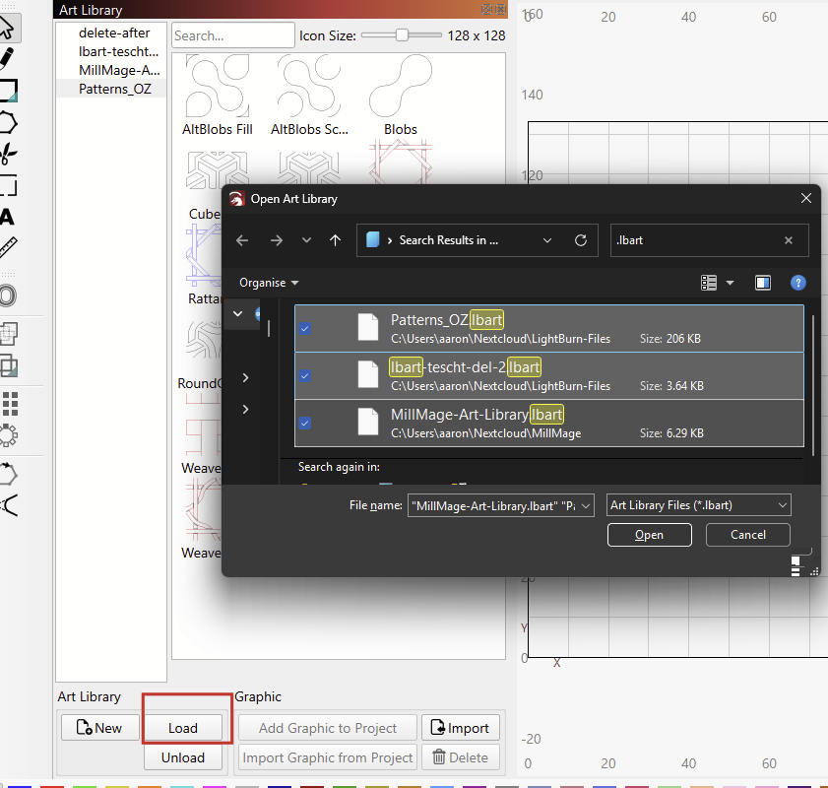Viewport: 828px width, 788px height.
Task: Pick the pencil Draw Lines tool
Action: click(9, 58)
